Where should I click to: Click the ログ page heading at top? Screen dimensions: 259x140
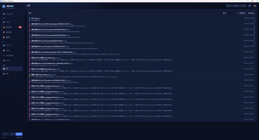[x=29, y=6]
